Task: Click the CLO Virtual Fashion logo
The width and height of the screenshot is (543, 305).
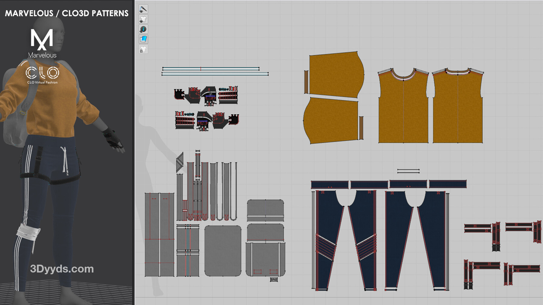Action: 42,75
